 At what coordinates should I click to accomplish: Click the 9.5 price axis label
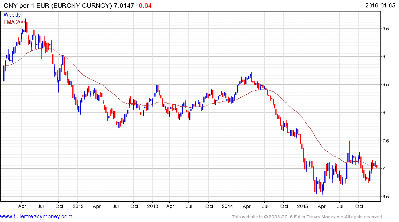tap(386, 29)
